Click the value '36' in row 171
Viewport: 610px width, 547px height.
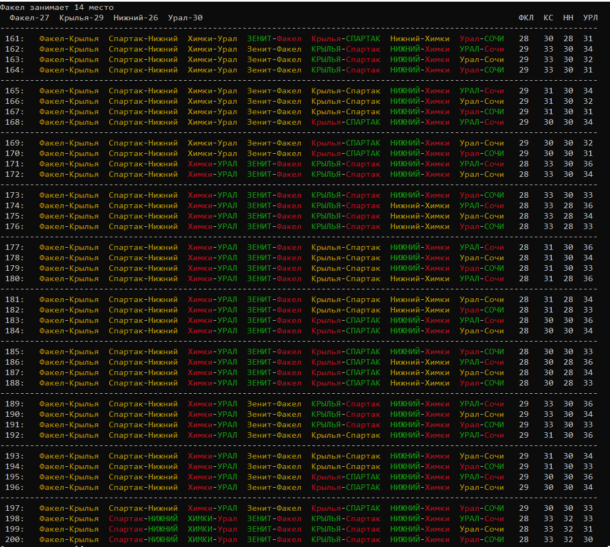588,164
